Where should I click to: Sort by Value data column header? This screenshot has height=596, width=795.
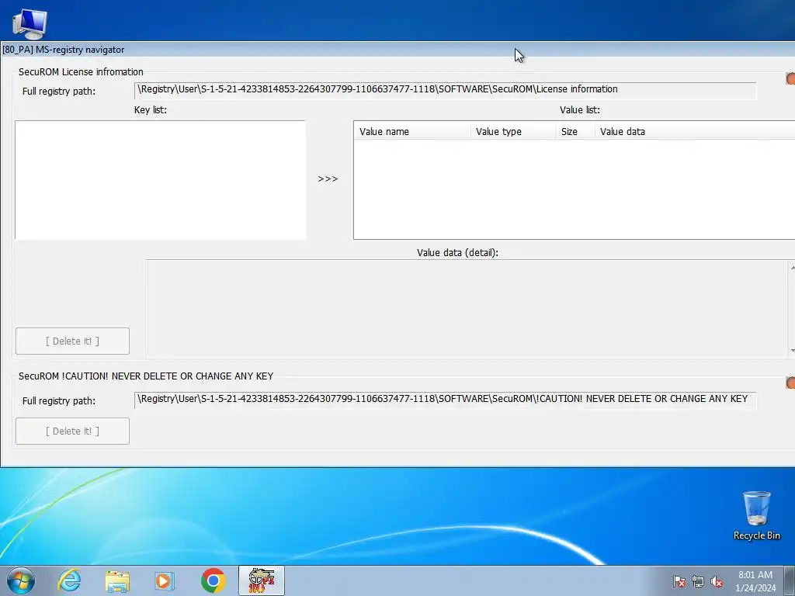(x=695, y=132)
